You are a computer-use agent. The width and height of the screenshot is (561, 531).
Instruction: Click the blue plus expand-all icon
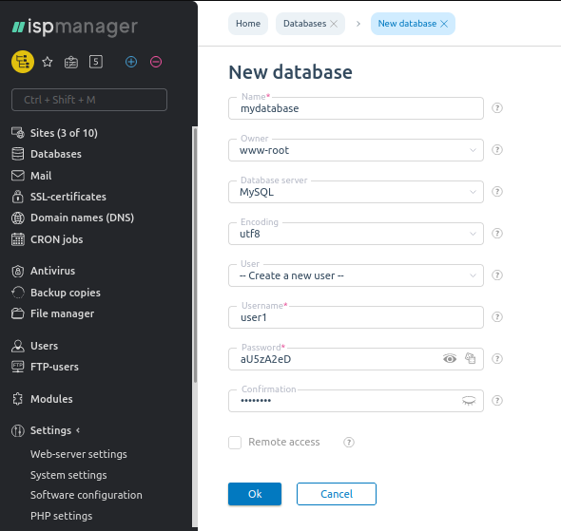click(131, 62)
